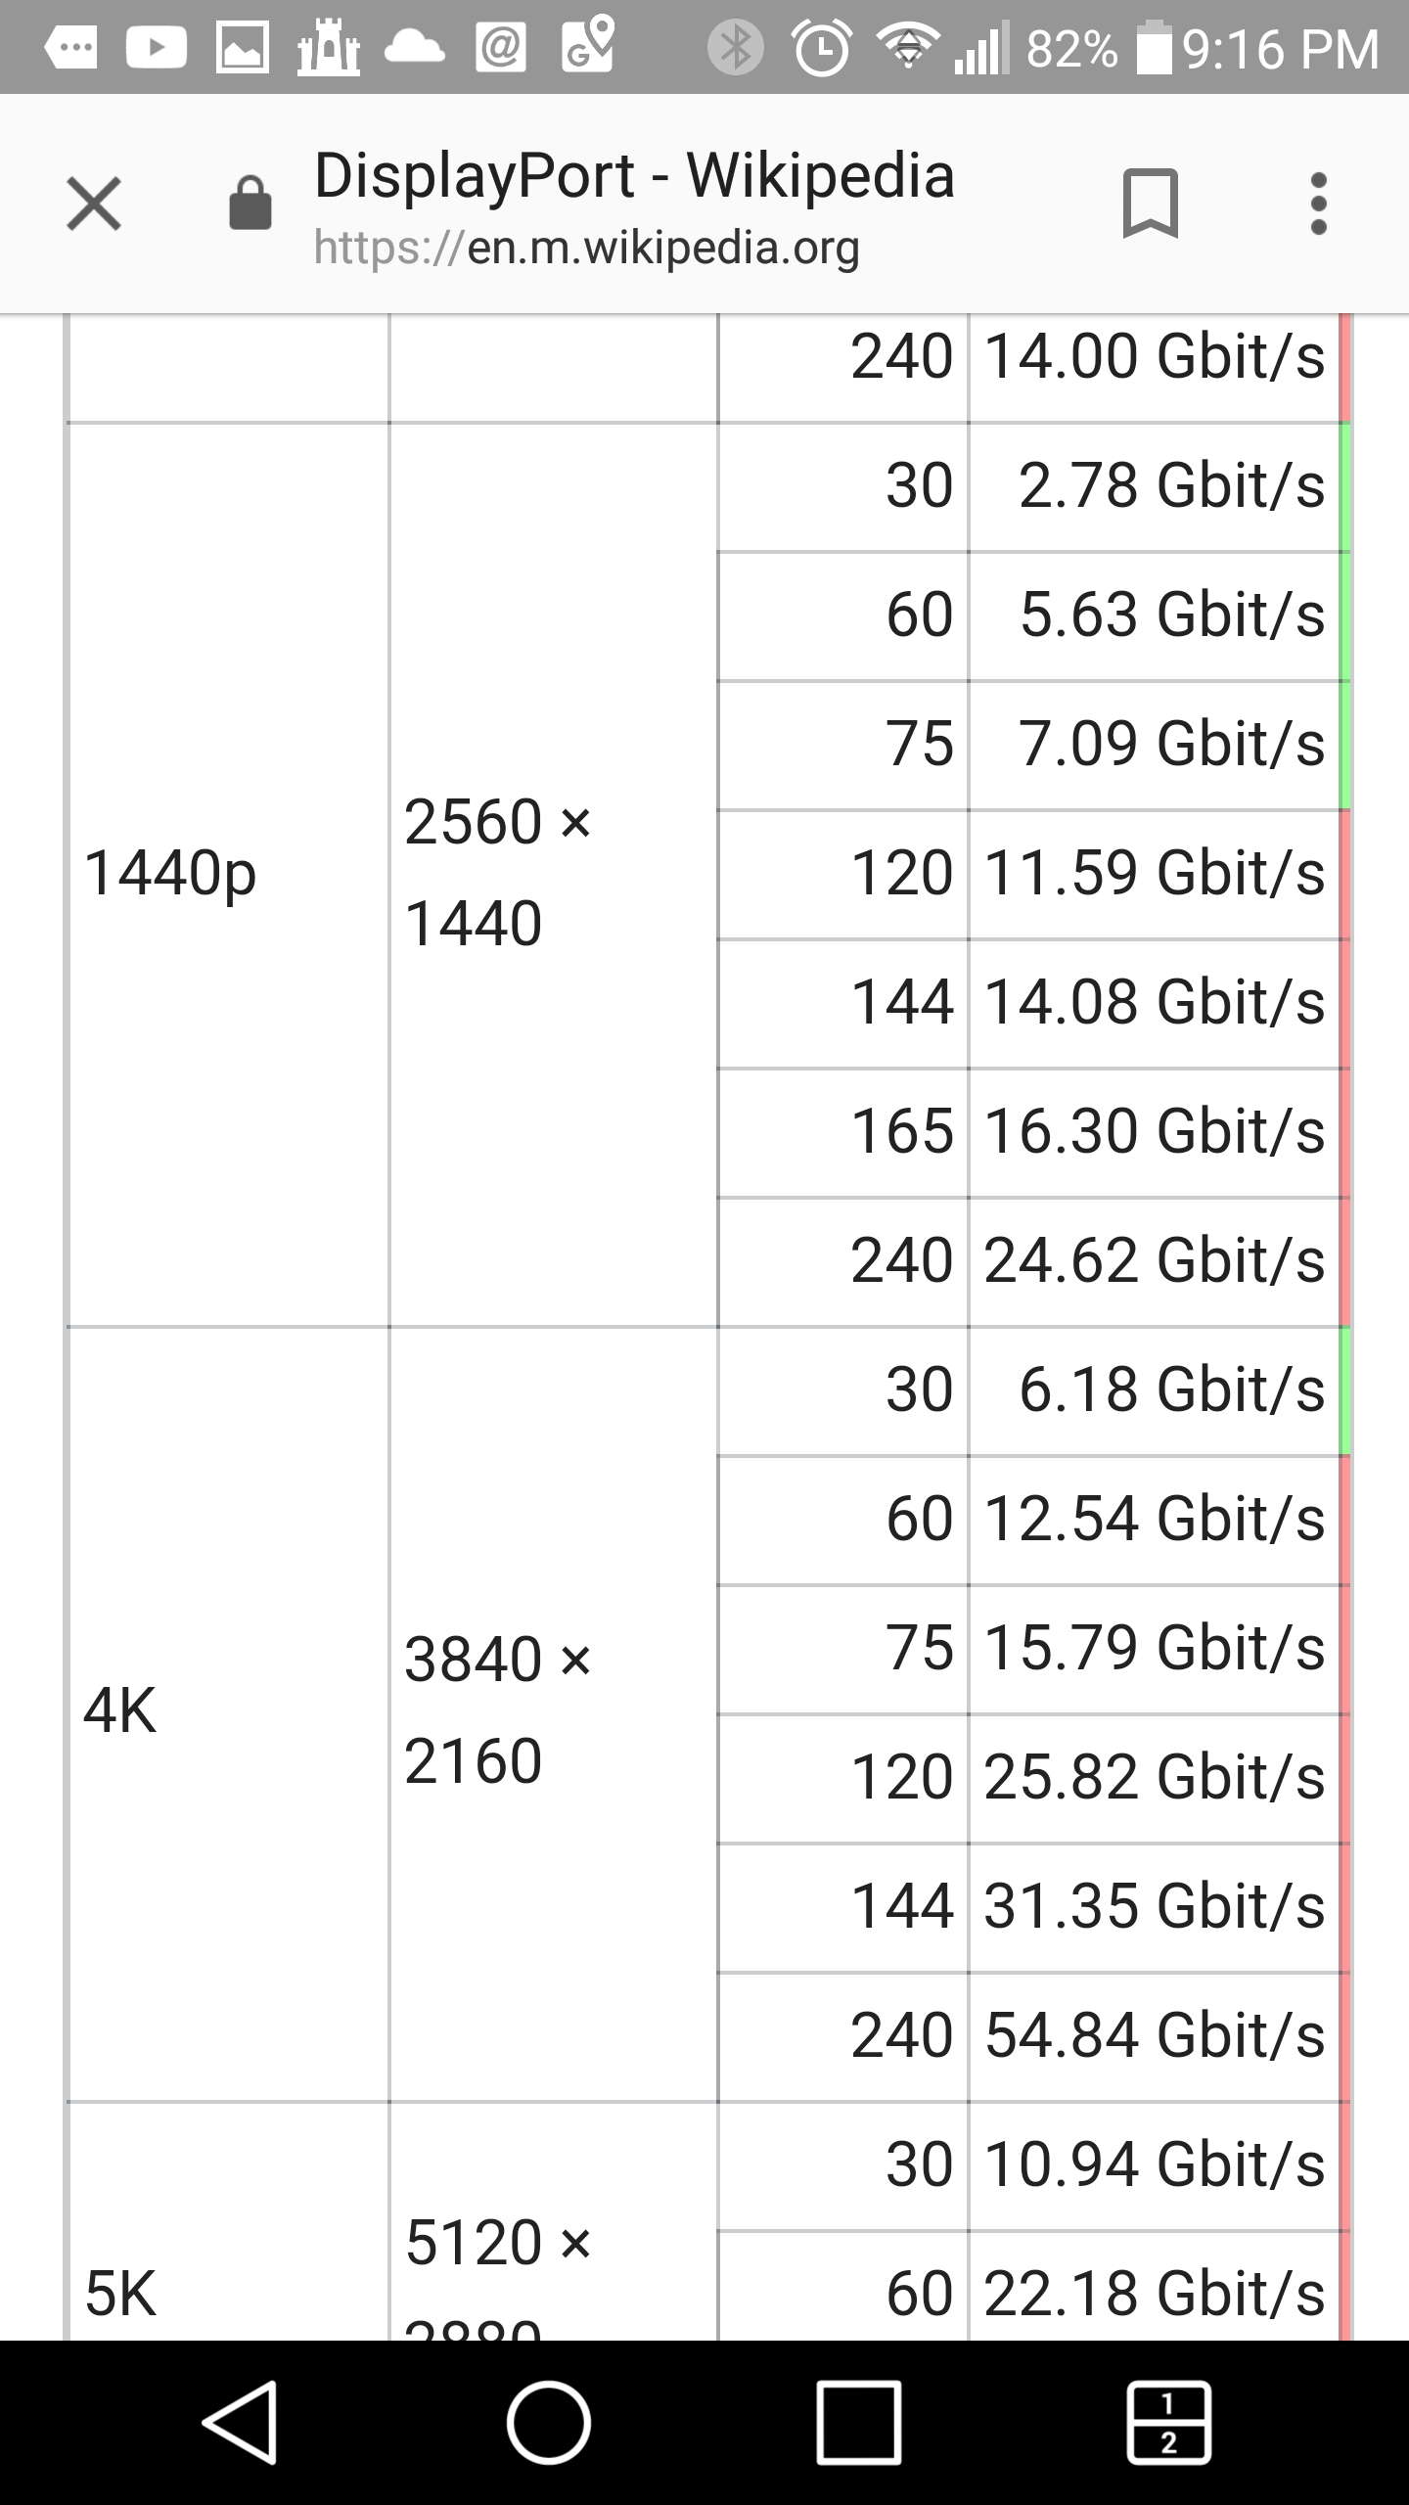Image resolution: width=1409 pixels, height=2505 pixels.
Task: Tap the Bluetooth status icon
Action: (736, 48)
